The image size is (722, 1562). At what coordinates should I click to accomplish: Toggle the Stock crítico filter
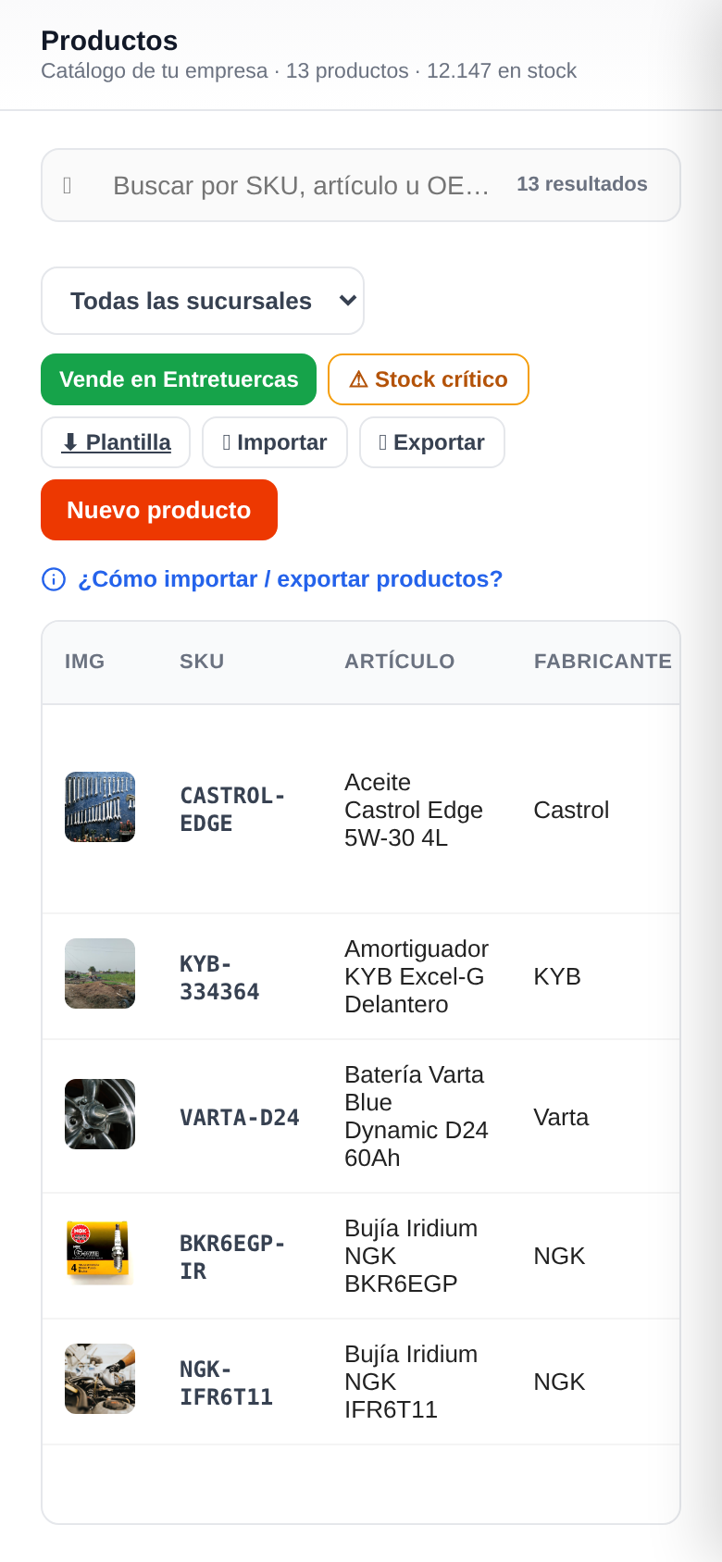pos(429,379)
